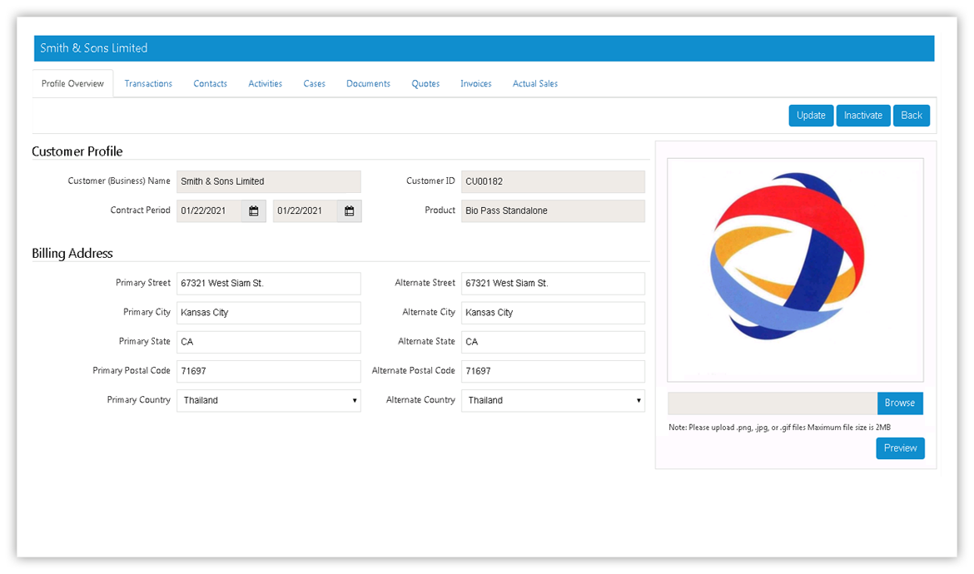View the Documents tab

pos(368,84)
